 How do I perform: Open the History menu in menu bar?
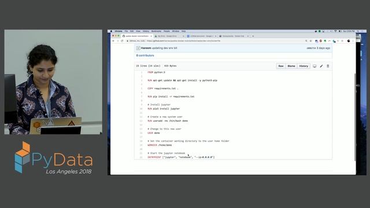pyautogui.click(x=146, y=31)
